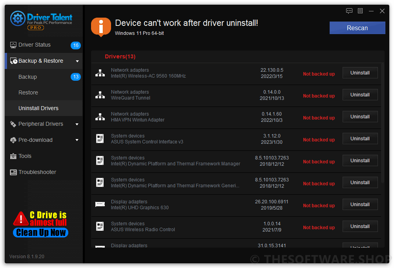The width and height of the screenshot is (394, 268).
Task: Click the Driver Status monitor icon
Action: (x=13, y=45)
